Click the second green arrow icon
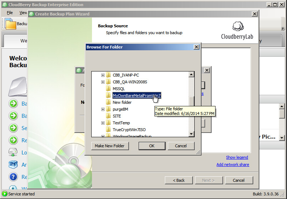The image size is (287, 199). coord(13,116)
